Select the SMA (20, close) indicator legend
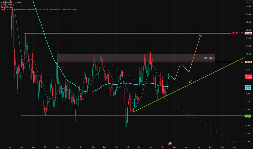253x149 pixels. pos(7,5)
